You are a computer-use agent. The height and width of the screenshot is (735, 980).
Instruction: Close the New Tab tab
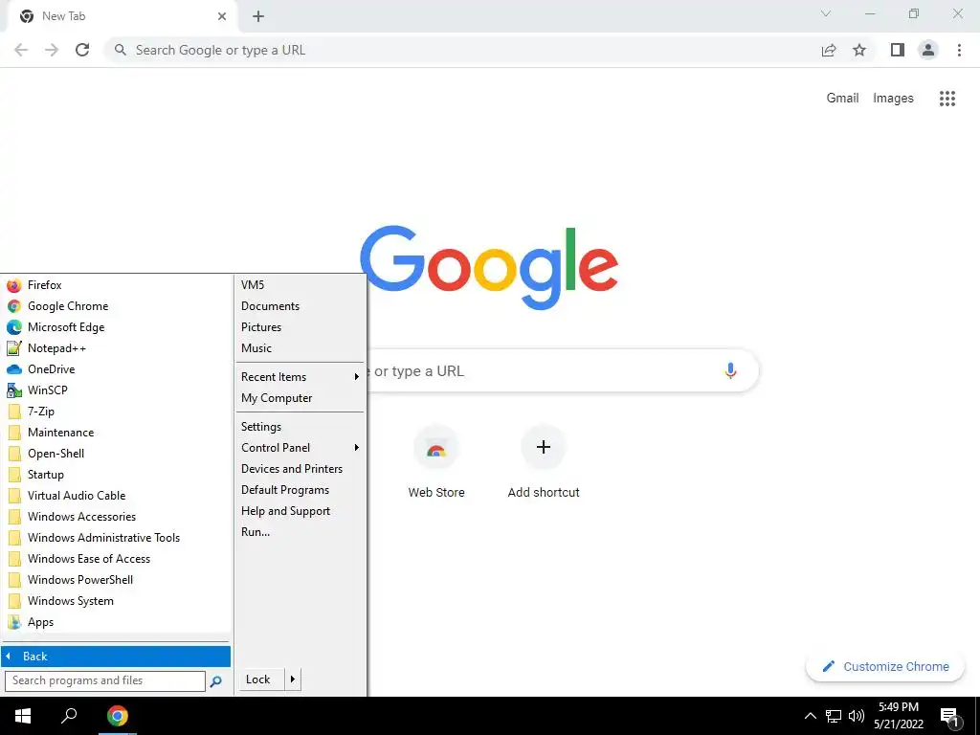(222, 16)
